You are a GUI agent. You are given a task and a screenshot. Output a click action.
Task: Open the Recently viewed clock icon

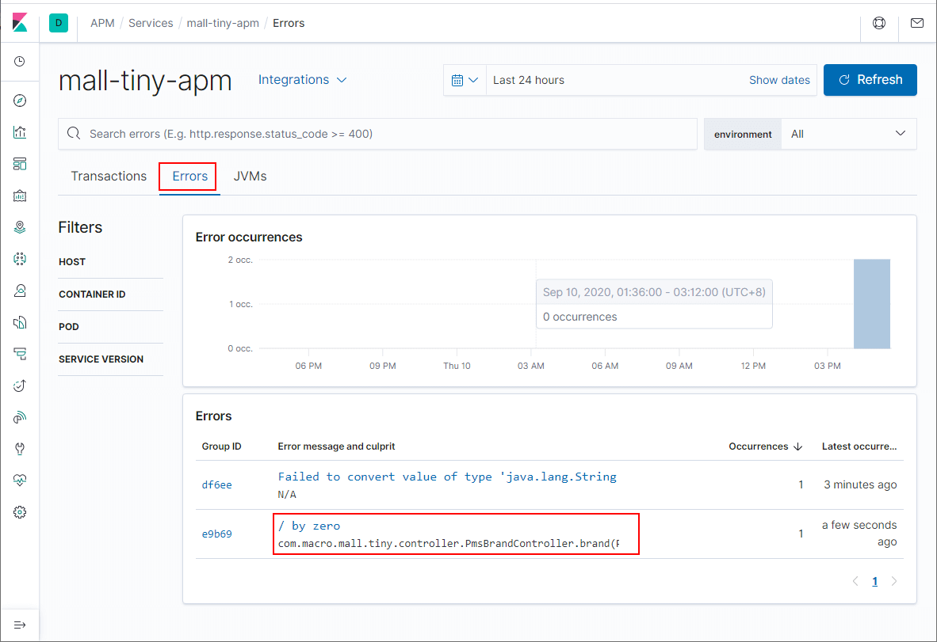[x=20, y=62]
